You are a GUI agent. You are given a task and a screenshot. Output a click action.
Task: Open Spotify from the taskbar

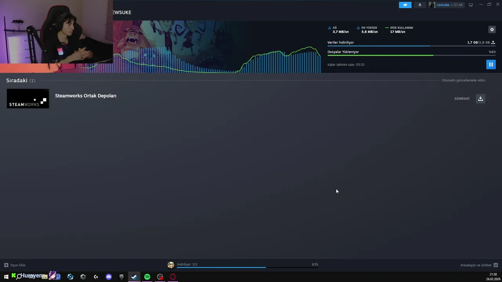tap(147, 277)
